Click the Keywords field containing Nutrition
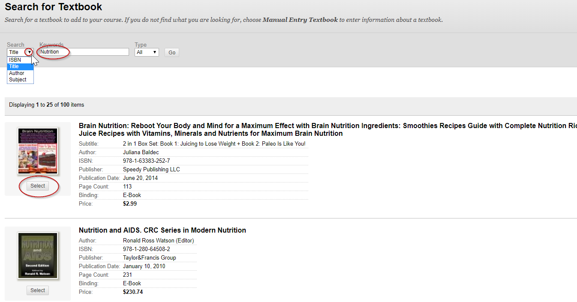The image size is (577, 302). 84,52
